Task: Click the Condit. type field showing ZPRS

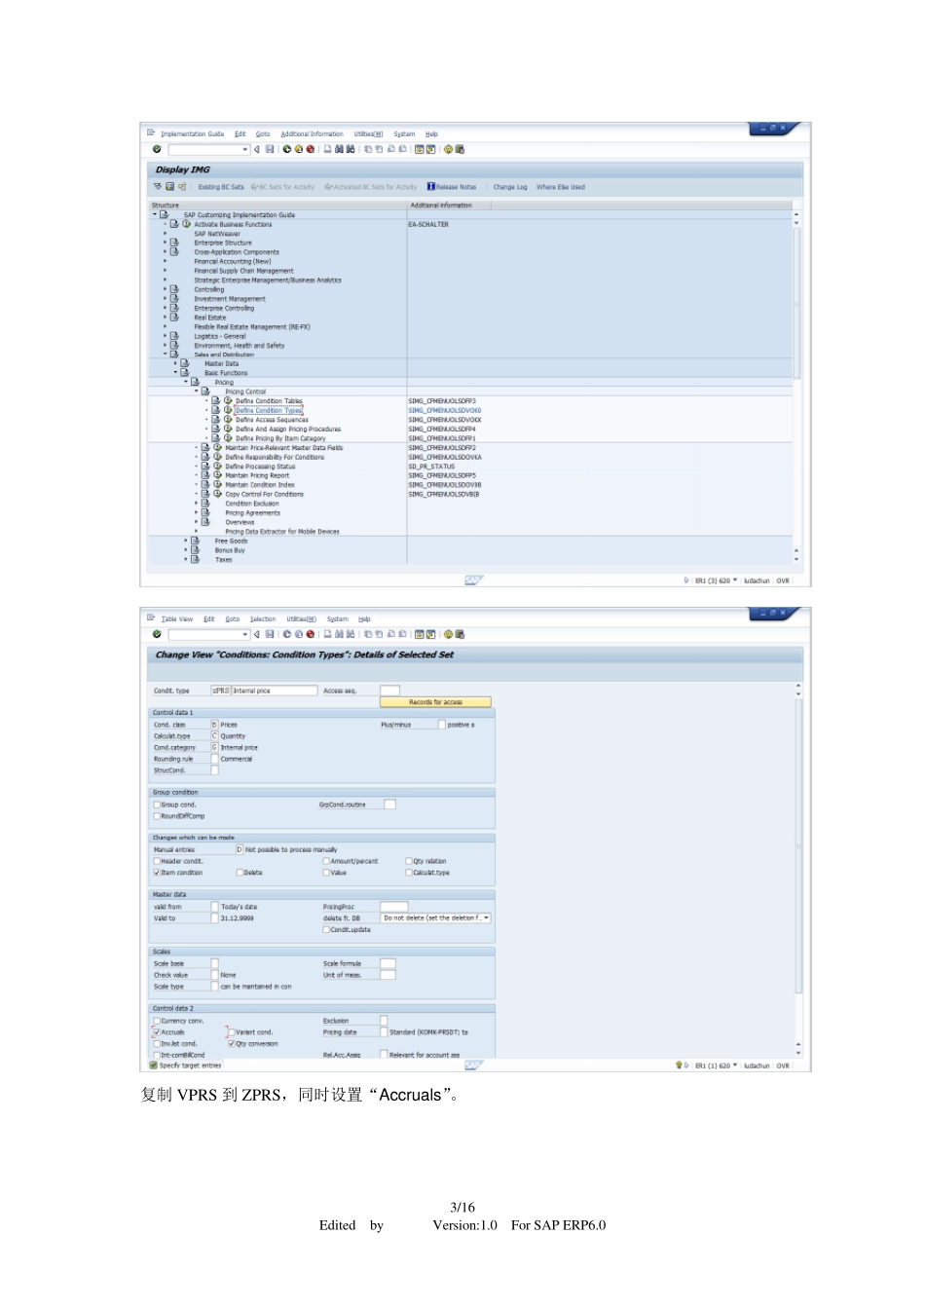Action: click(x=221, y=691)
